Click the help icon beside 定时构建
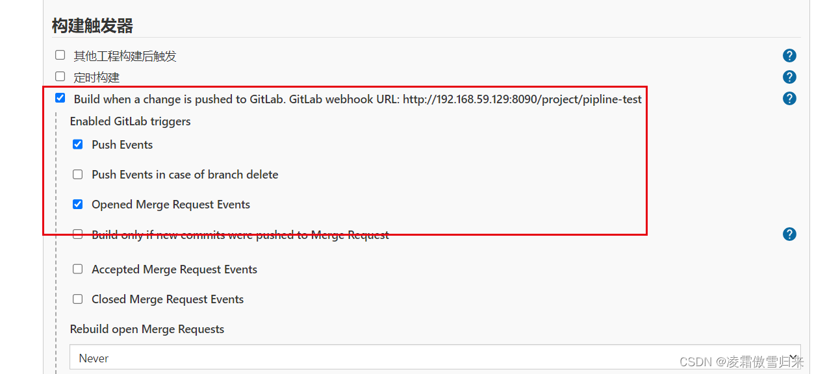 coord(789,77)
